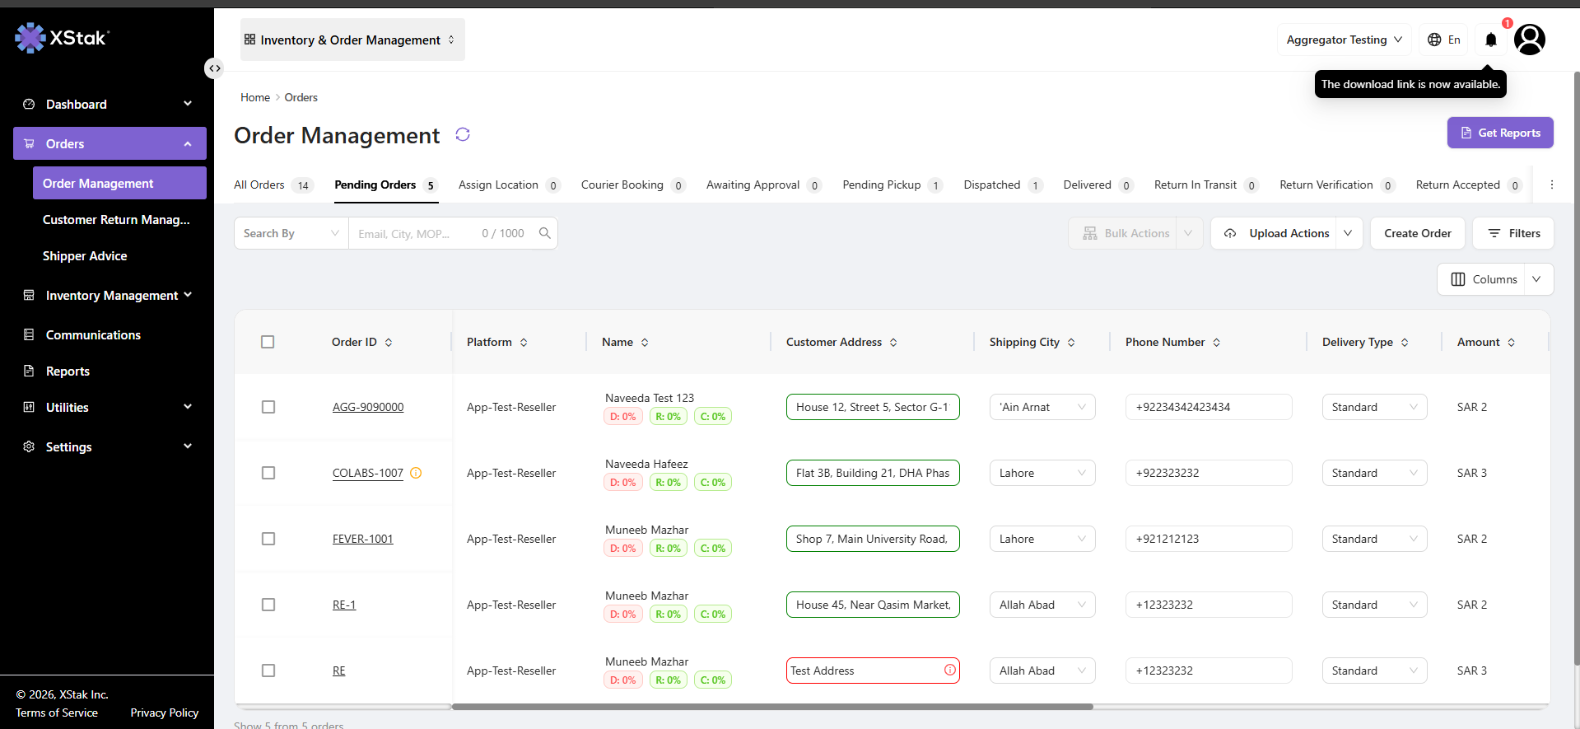The height and width of the screenshot is (729, 1580).
Task: Click the refresh icon beside Order Management
Action: [x=463, y=134]
